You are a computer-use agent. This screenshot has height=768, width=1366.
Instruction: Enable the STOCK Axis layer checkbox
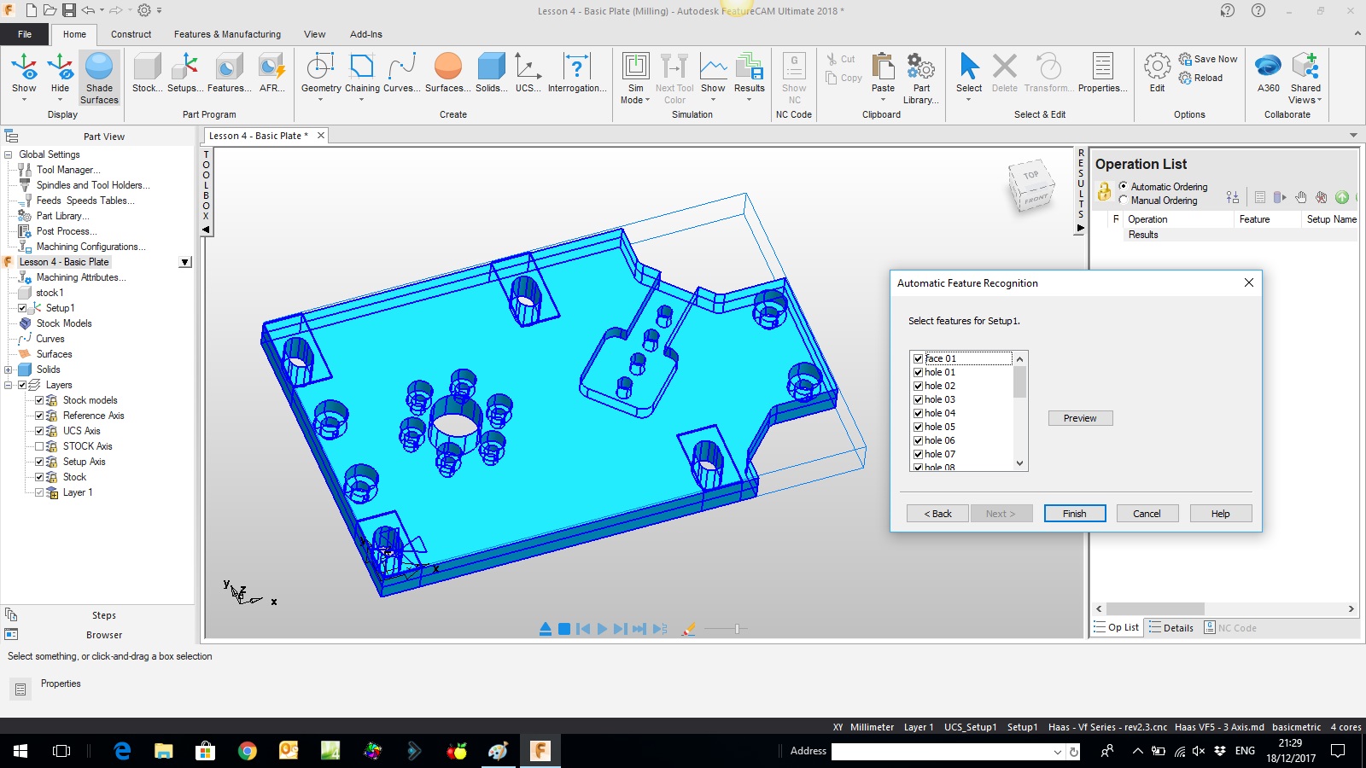coord(39,446)
